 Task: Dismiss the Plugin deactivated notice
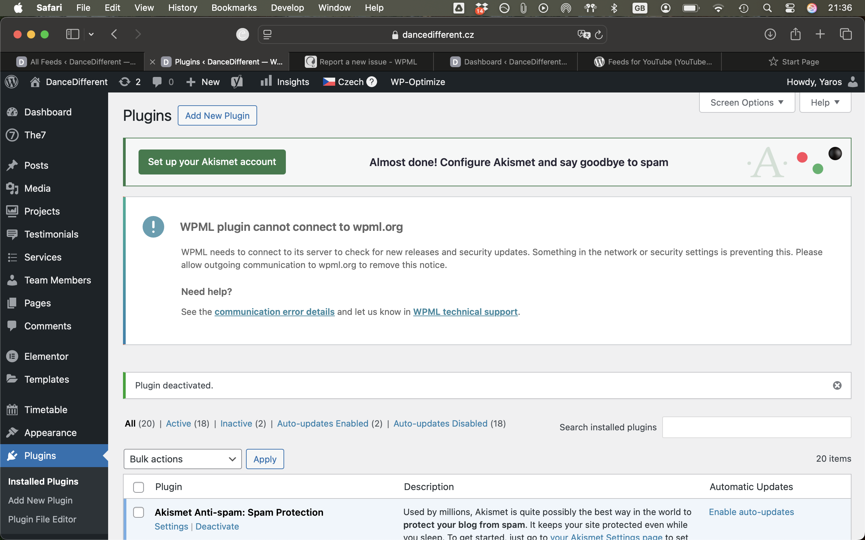click(837, 385)
